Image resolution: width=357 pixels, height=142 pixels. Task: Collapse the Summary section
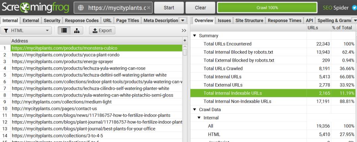click(x=194, y=35)
